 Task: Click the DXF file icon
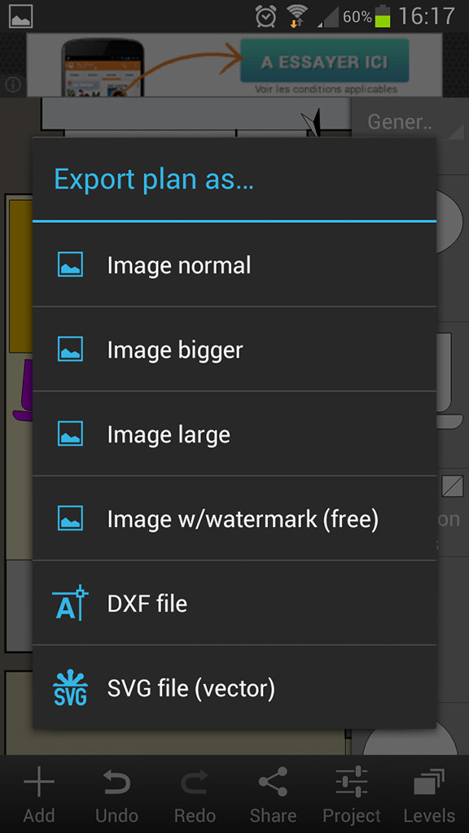point(70,603)
